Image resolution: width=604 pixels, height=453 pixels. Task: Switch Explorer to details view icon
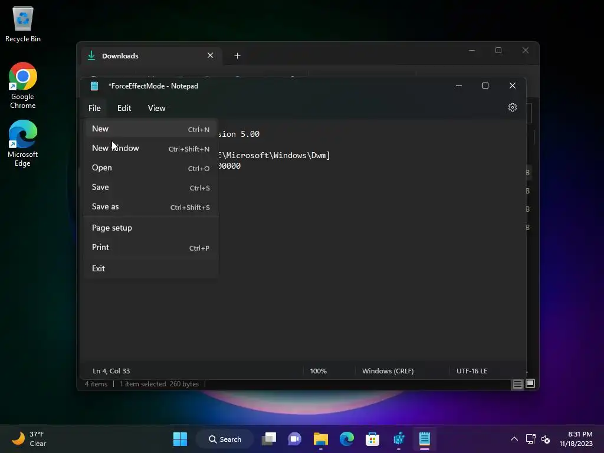[517, 383]
